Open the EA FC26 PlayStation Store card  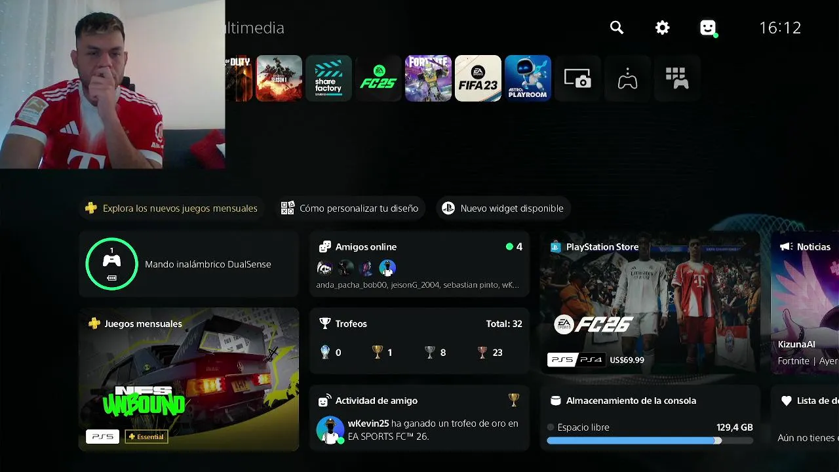tap(650, 302)
